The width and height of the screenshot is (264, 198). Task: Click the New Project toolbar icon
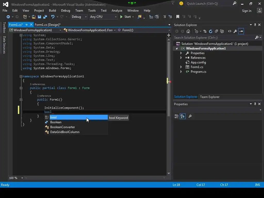coord(25,17)
